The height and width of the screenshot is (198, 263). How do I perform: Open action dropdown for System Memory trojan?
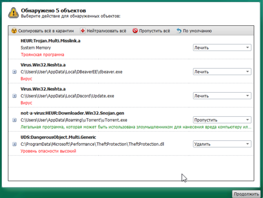click(x=222, y=48)
